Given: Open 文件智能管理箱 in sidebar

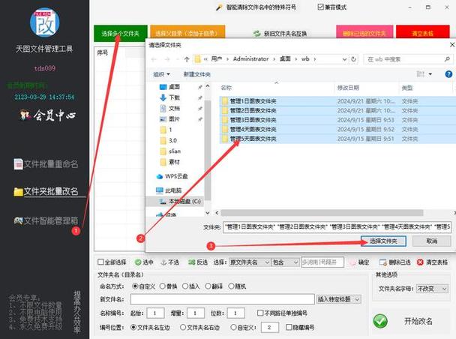Looking at the screenshot, I should tap(46, 220).
